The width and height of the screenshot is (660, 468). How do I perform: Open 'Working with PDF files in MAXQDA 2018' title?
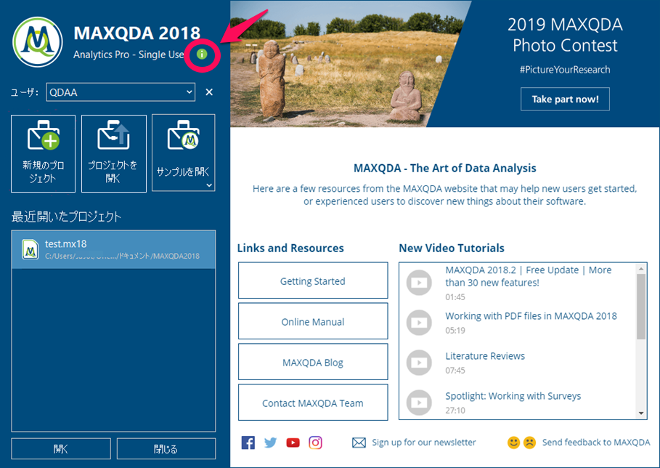tap(531, 316)
